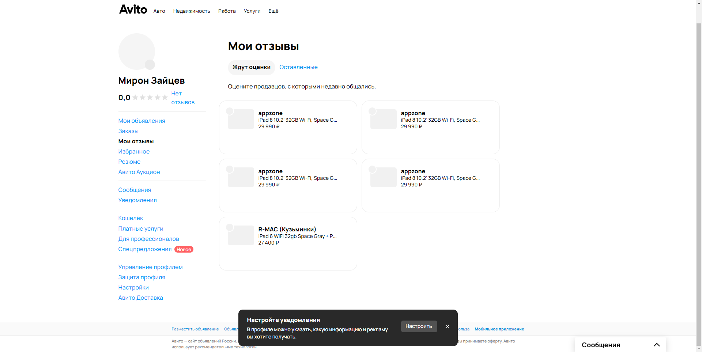The width and height of the screenshot is (702, 352).
Task: Open Уведомления in the sidebar
Action: [x=137, y=200]
